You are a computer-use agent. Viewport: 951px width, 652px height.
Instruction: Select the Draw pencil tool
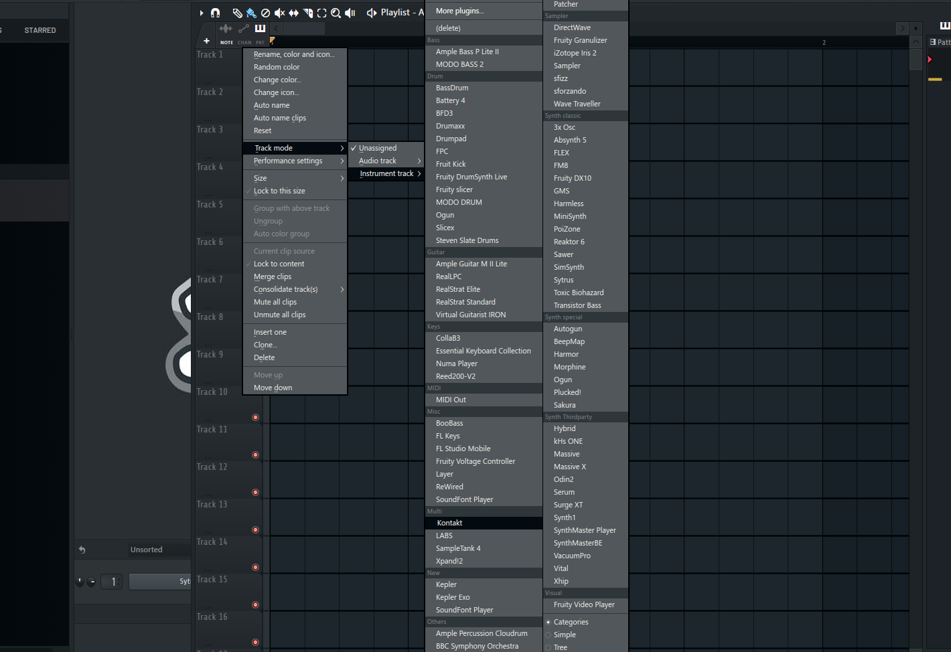[x=237, y=13]
